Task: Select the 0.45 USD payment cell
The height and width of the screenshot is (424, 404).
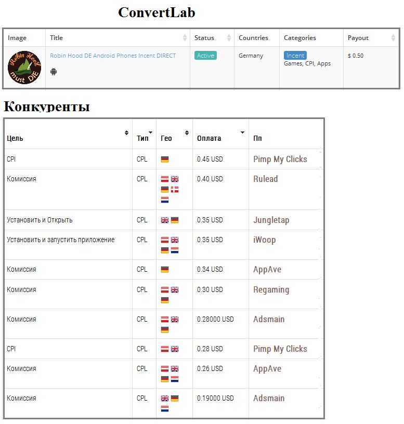Action: click(x=210, y=159)
